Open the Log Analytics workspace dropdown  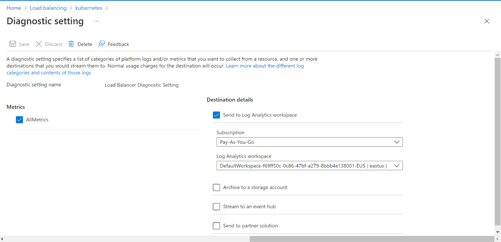pyautogui.click(x=309, y=166)
